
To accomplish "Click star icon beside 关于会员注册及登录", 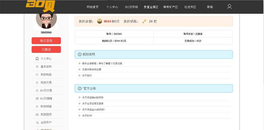I will [79, 104].
